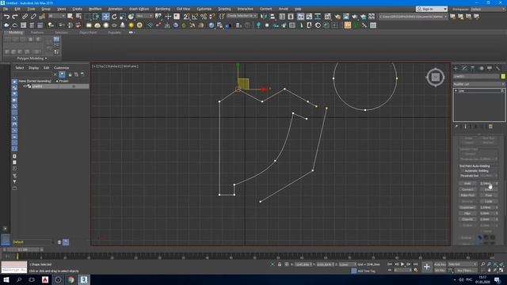Select the Unlink Selection tool

point(33,17)
